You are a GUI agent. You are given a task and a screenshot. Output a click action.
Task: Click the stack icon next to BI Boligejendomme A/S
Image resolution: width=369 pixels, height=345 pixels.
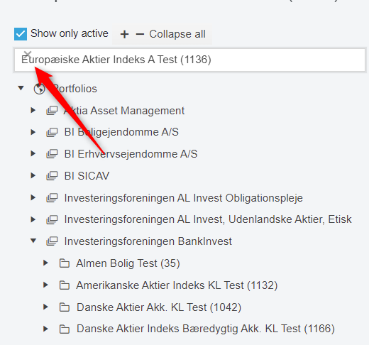pos(52,132)
